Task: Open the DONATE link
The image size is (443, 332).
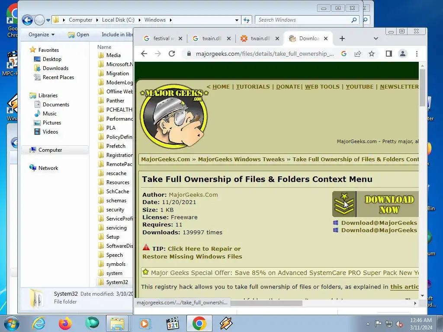Action: [288, 86]
